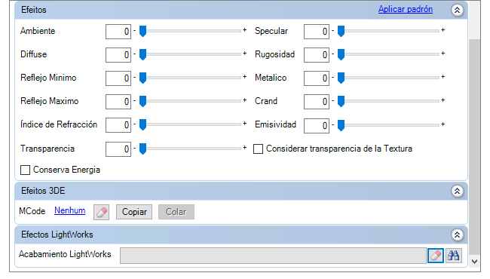
Task: Click the scrollbar down arrow
Action: 474,261
